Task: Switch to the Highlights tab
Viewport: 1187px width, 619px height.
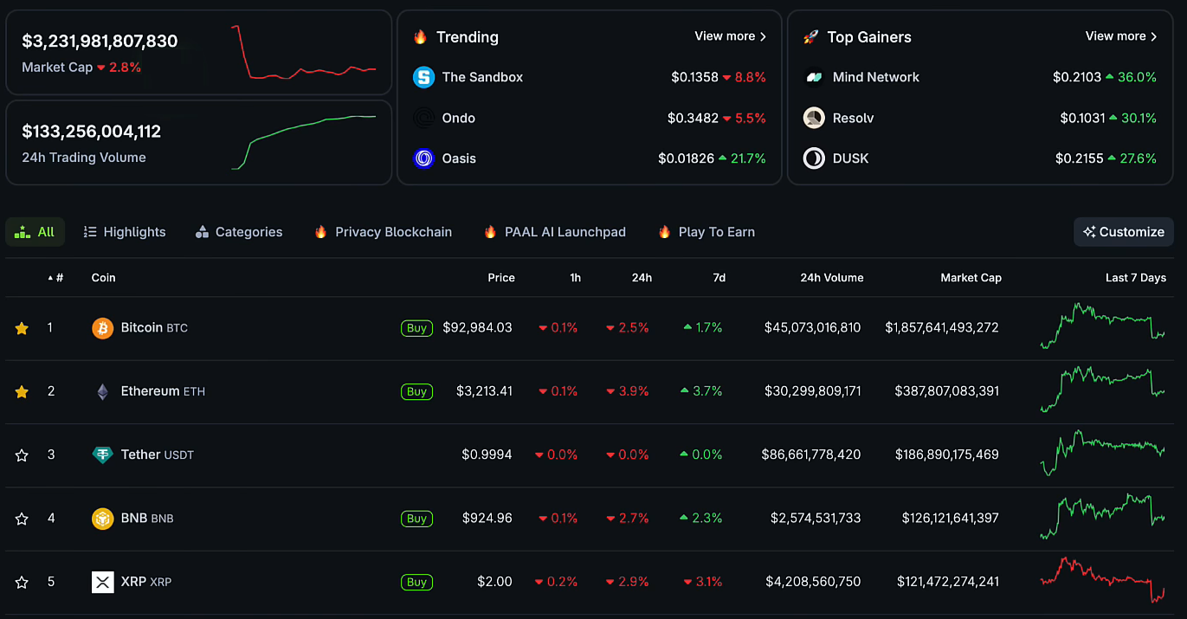Action: click(125, 232)
